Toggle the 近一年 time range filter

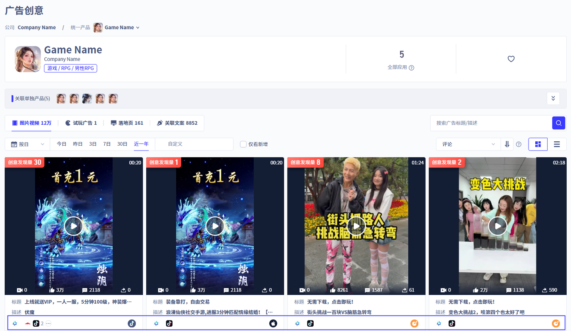pos(141,144)
